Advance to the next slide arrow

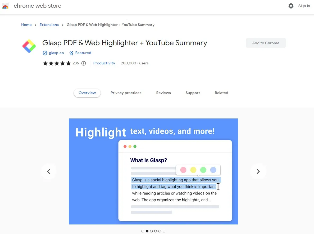pos(258,171)
